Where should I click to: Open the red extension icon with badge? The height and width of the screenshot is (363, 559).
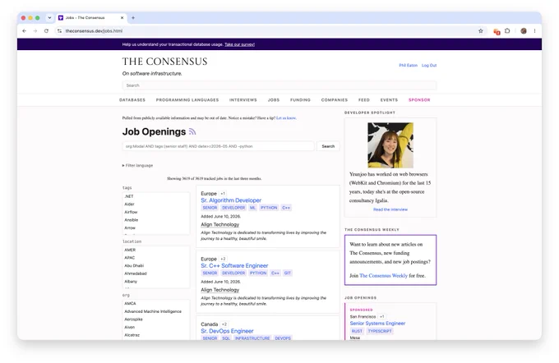pos(497,31)
